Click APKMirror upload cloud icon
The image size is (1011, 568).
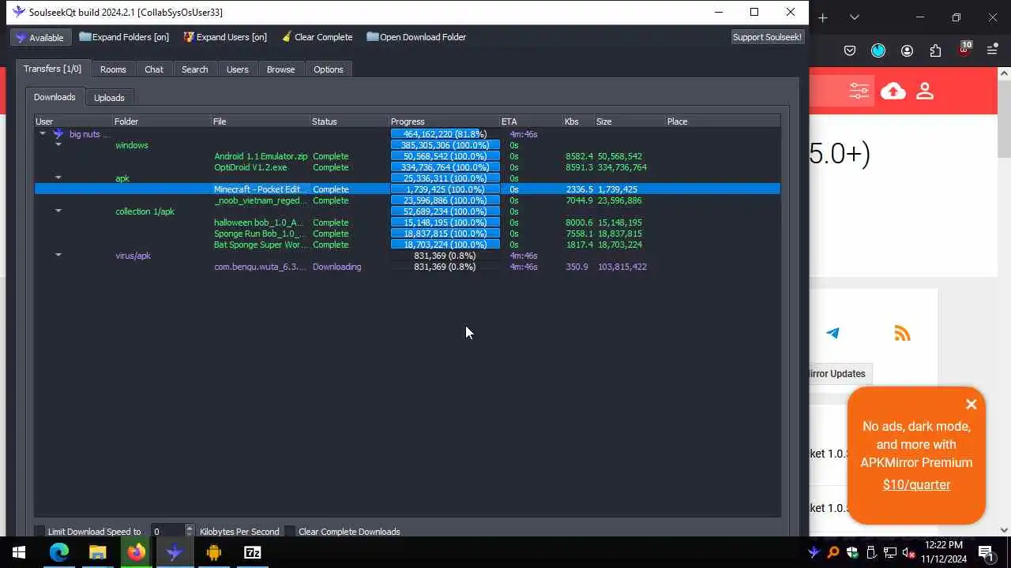coord(893,92)
